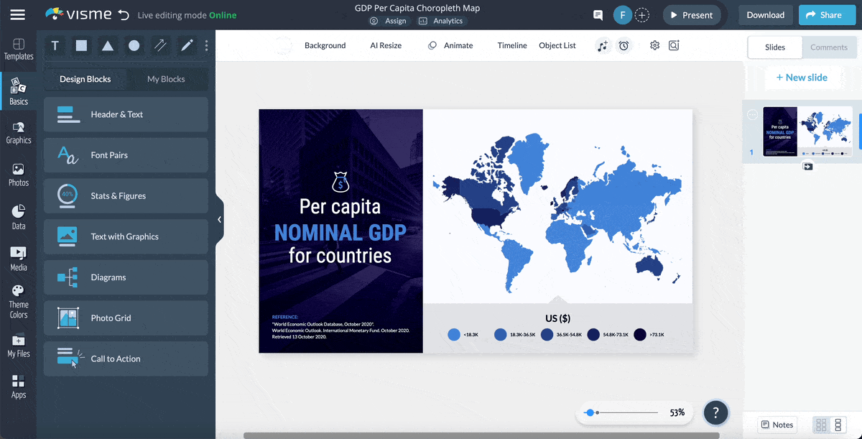
Task: Expand more shape tools via three dots
Action: (x=207, y=46)
